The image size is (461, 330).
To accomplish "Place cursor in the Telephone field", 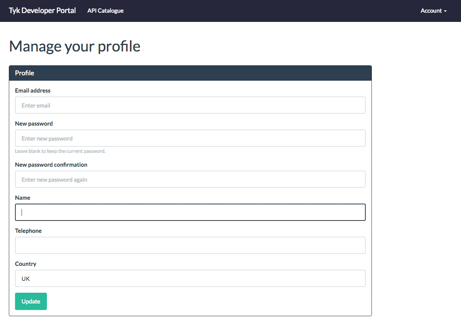I will [190, 245].
